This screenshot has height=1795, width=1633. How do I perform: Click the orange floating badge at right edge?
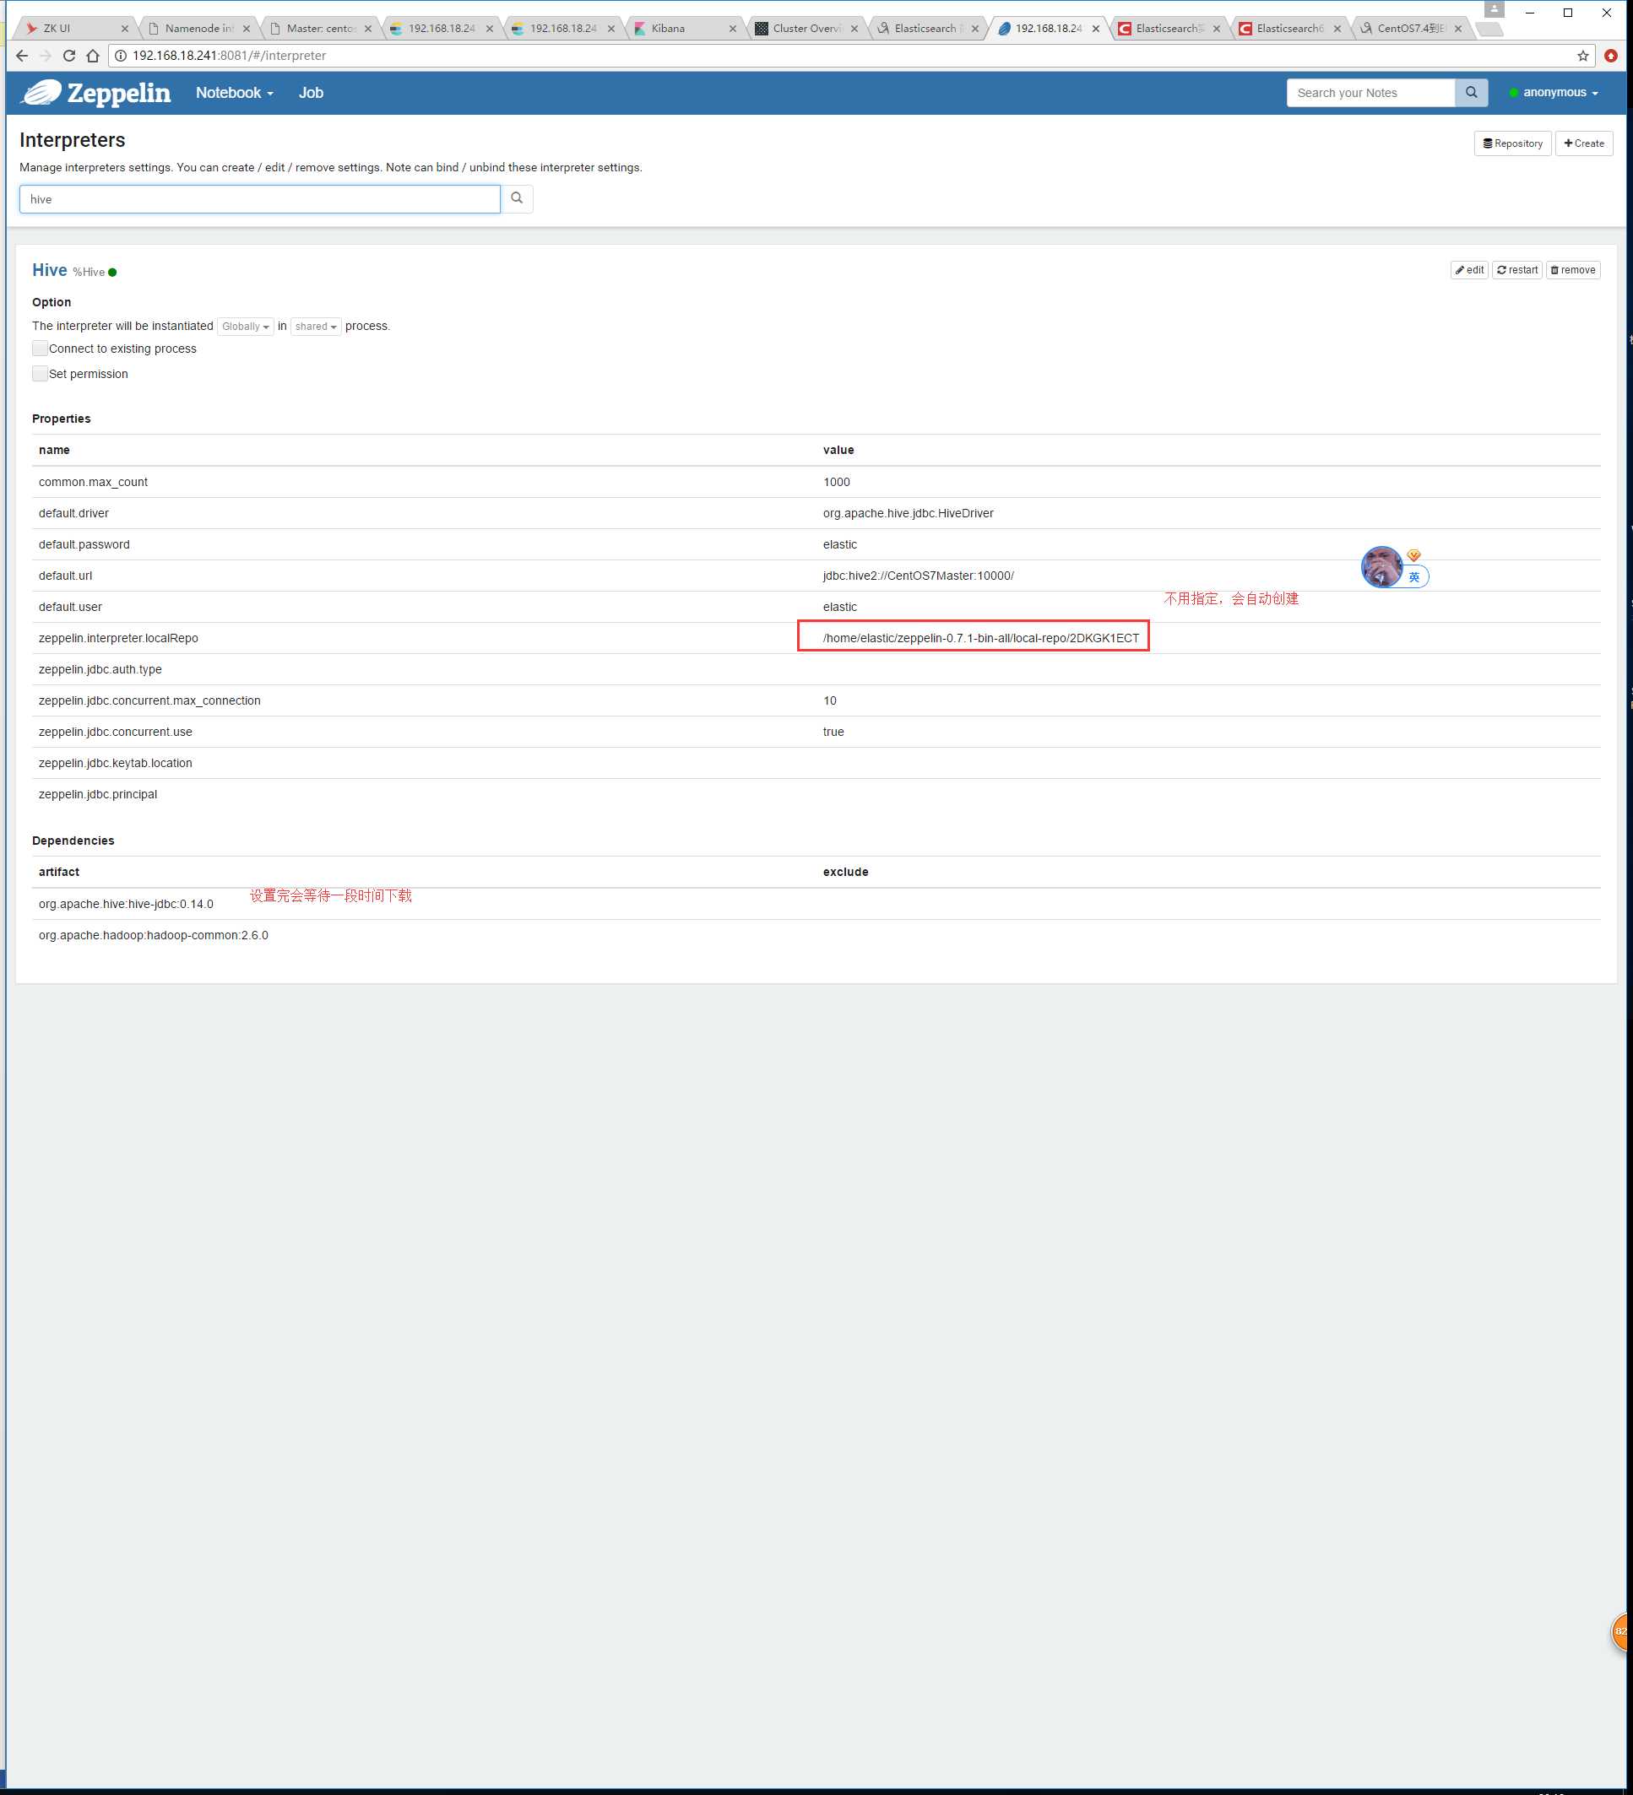coord(1621,1632)
